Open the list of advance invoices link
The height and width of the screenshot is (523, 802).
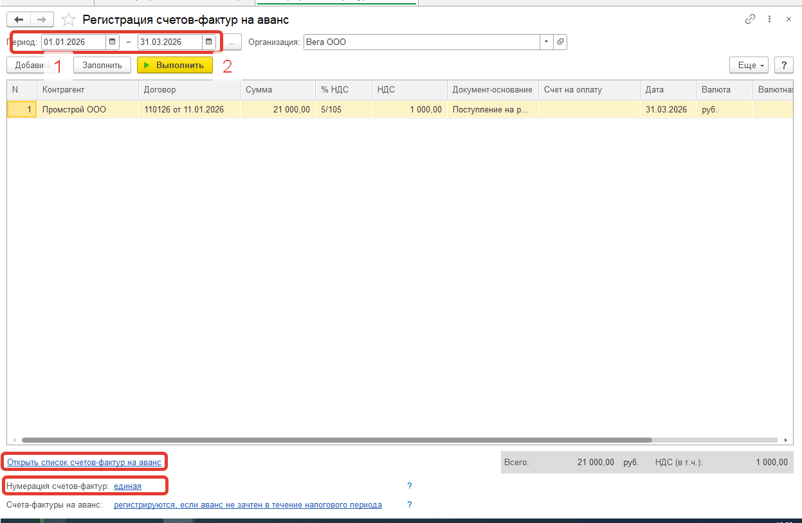pyautogui.click(x=84, y=462)
